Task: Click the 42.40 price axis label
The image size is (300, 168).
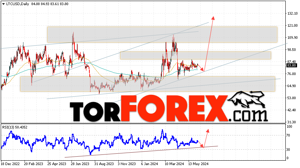Action: pos(292,110)
